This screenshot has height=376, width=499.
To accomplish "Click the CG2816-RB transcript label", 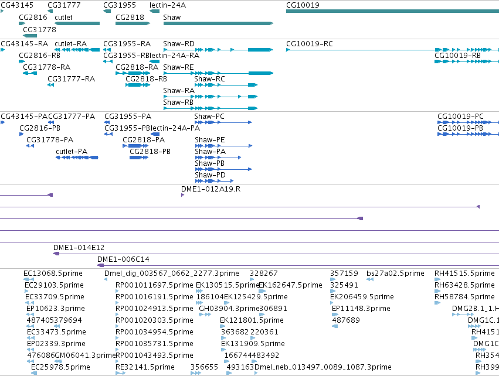I will click(40, 55).
